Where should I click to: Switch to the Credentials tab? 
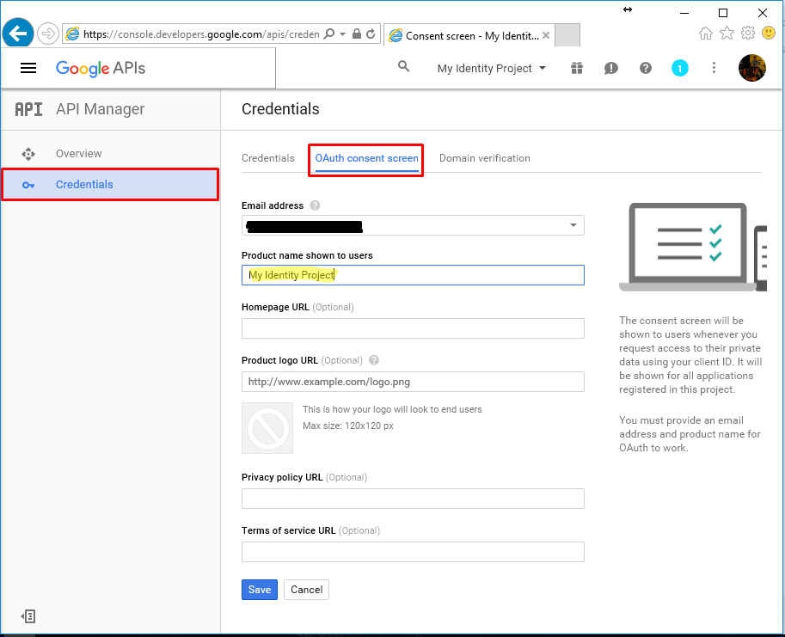point(268,158)
